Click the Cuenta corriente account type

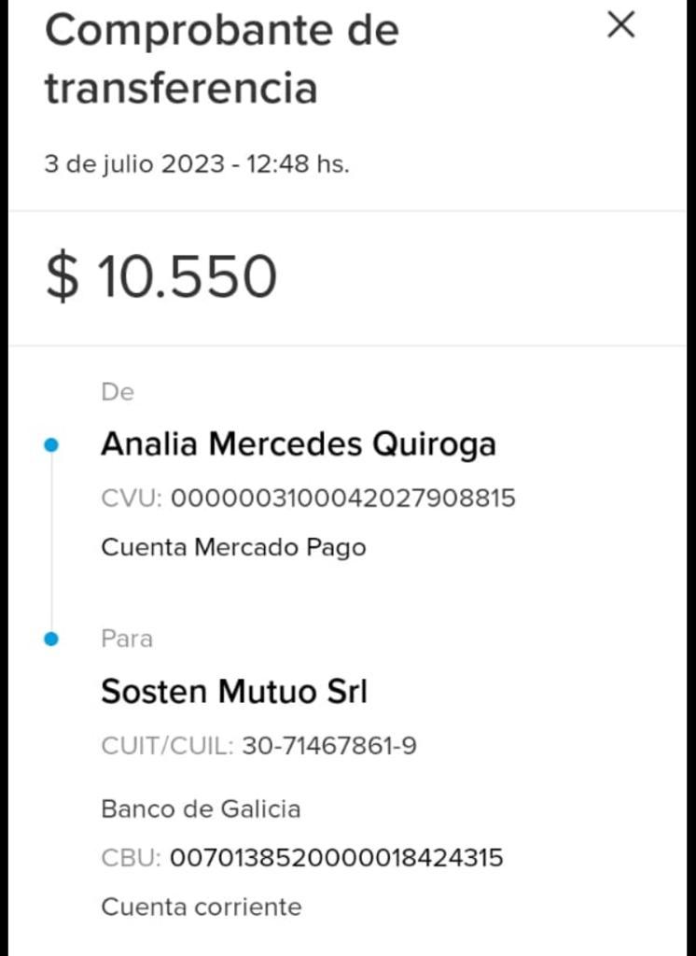201,906
